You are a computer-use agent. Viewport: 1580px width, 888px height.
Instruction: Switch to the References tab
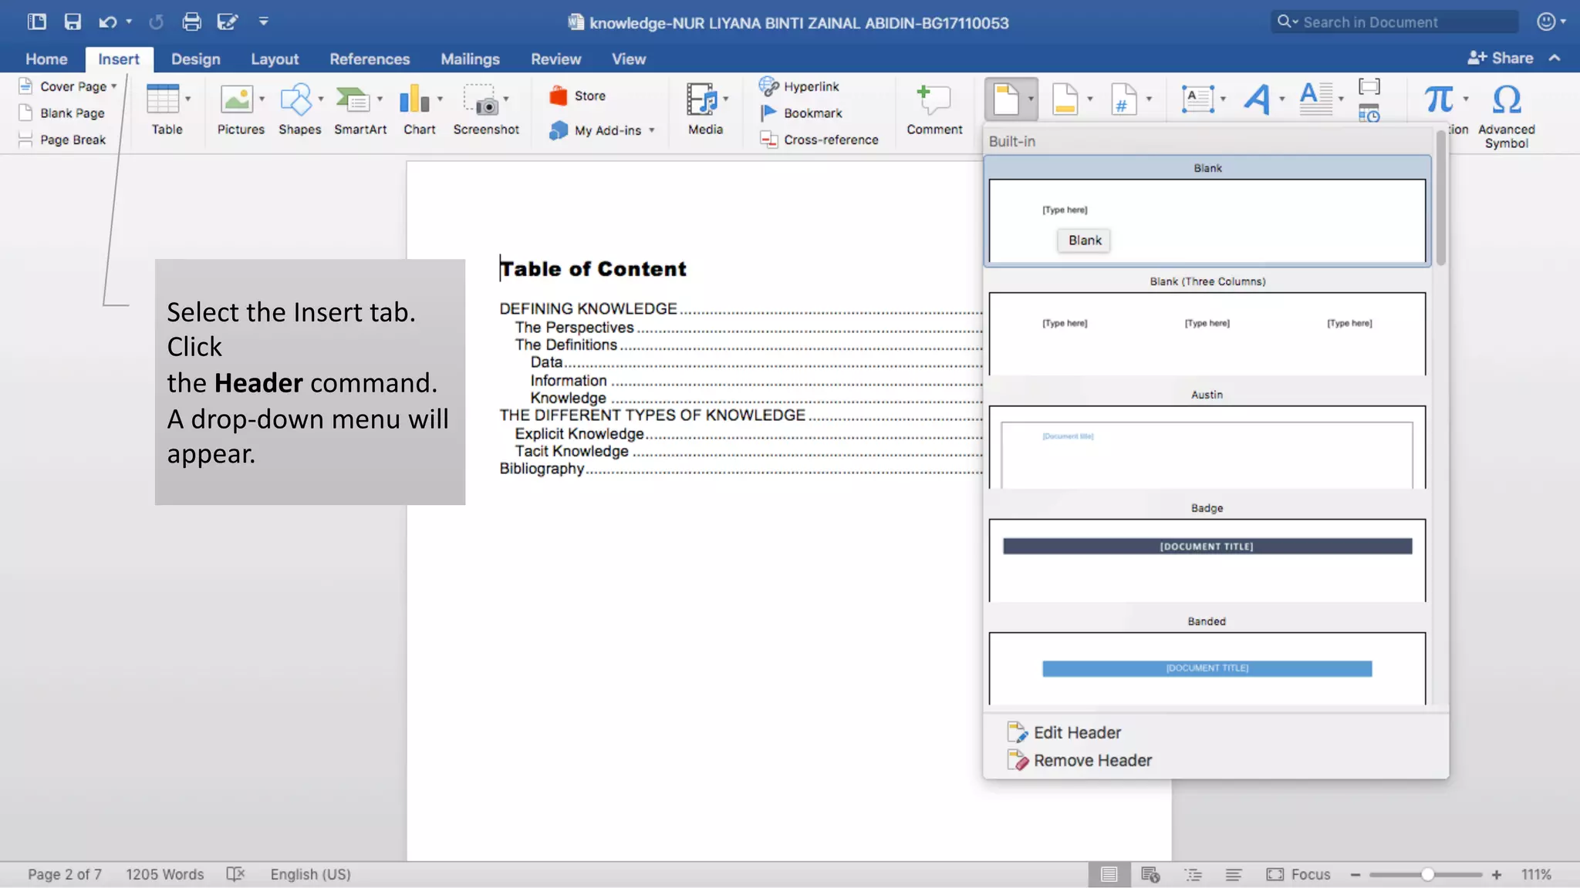coord(370,59)
